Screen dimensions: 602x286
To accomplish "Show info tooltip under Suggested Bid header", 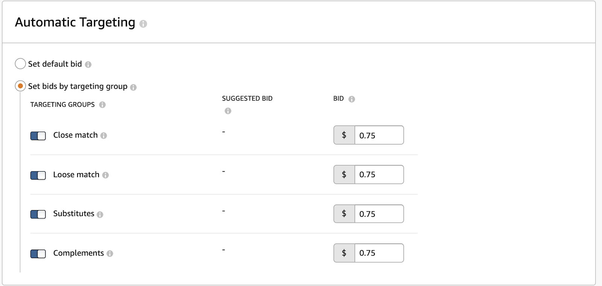I will click(228, 111).
